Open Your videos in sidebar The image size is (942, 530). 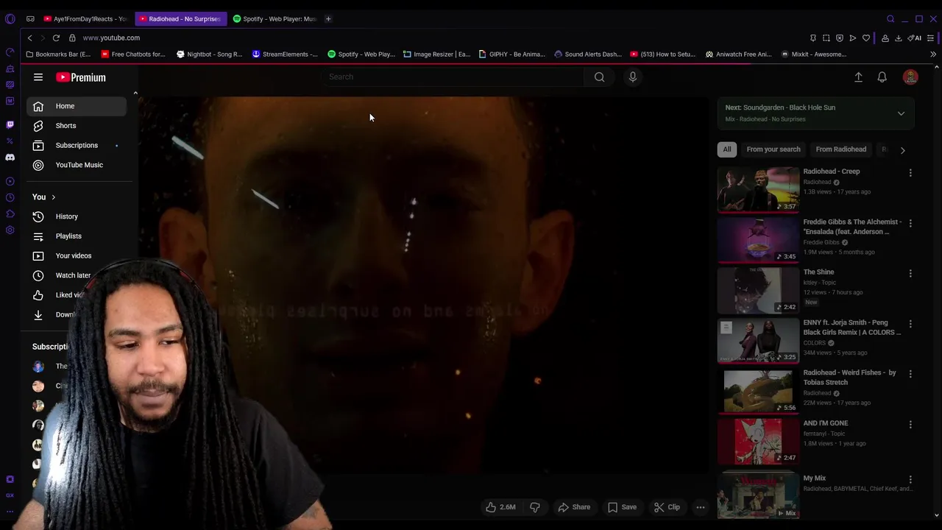[77, 256]
